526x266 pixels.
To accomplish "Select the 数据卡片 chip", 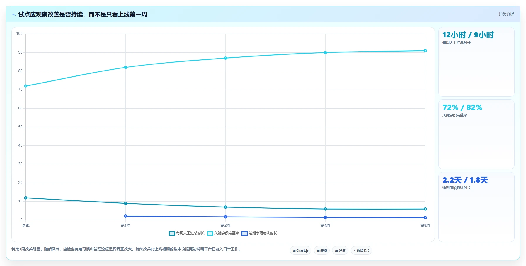I will pos(362,250).
